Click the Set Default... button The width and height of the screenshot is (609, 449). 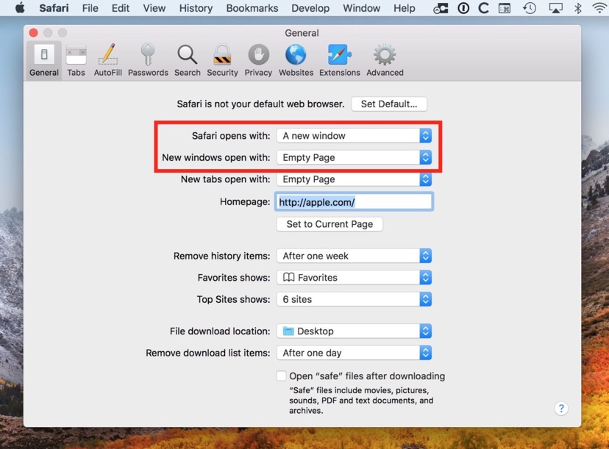coord(389,104)
